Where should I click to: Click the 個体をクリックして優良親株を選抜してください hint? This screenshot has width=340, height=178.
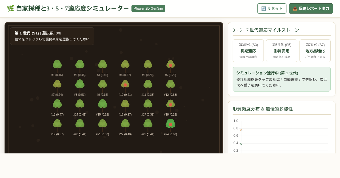click(x=52, y=39)
